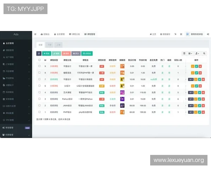
Task: Click the orange icon for row id 4
Action: click(x=196, y=93)
